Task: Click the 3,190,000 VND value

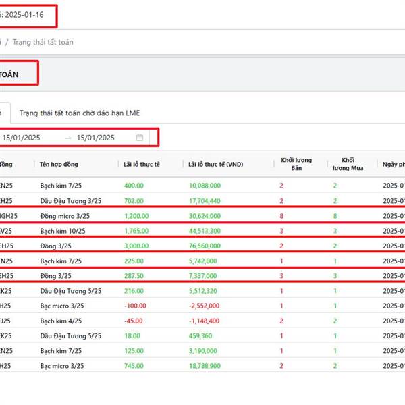Action: tap(203, 351)
